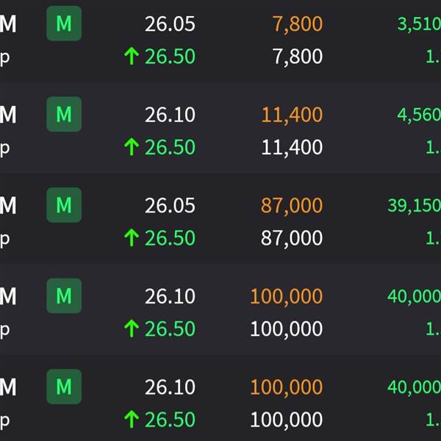The image size is (441, 441).
Task: Tap the M badge in the 87,000 row
Action: coord(64,205)
